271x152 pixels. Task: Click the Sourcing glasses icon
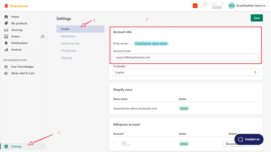coord(6,30)
